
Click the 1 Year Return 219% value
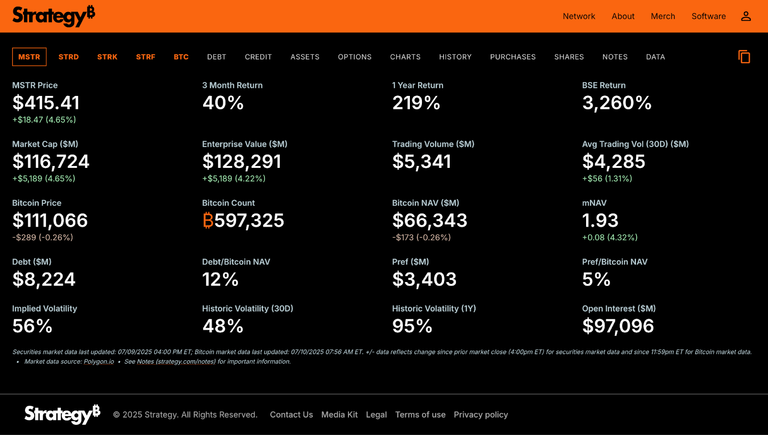coord(416,103)
